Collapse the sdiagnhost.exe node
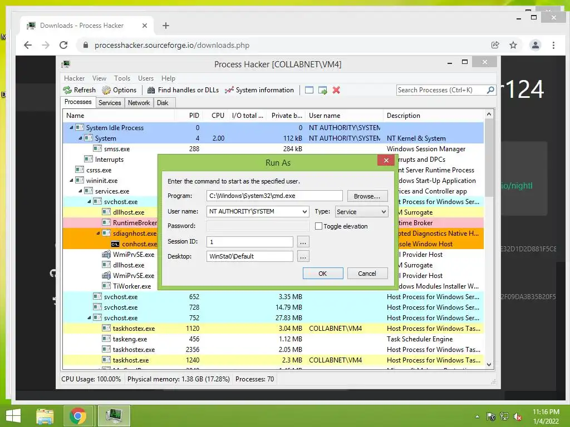The width and height of the screenshot is (570, 427). tap(98, 233)
